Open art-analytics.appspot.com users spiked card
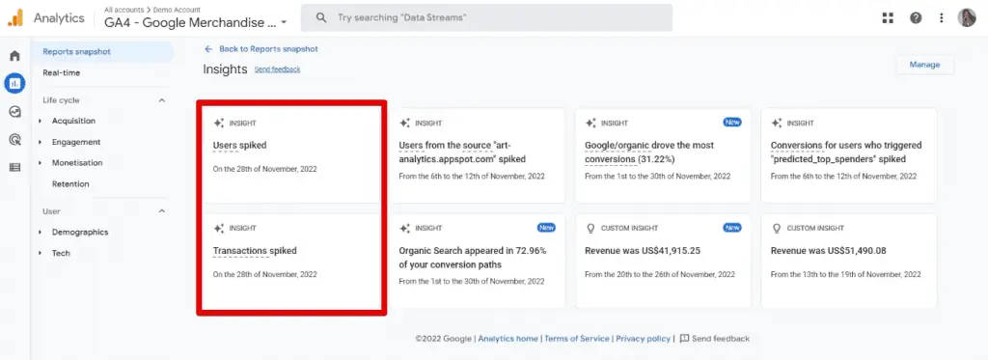 coord(477,155)
